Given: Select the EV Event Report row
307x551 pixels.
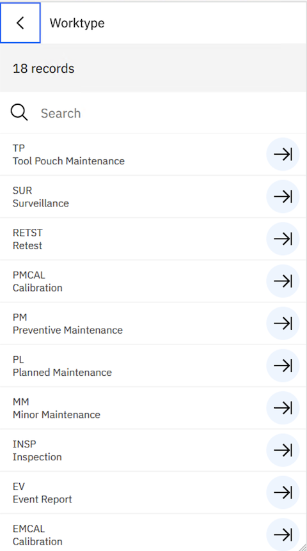Looking at the screenshot, I should 153,493.
